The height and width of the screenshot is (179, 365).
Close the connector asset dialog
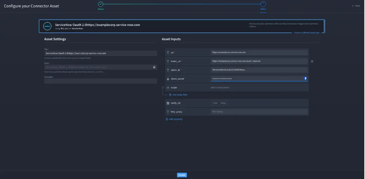356,6
